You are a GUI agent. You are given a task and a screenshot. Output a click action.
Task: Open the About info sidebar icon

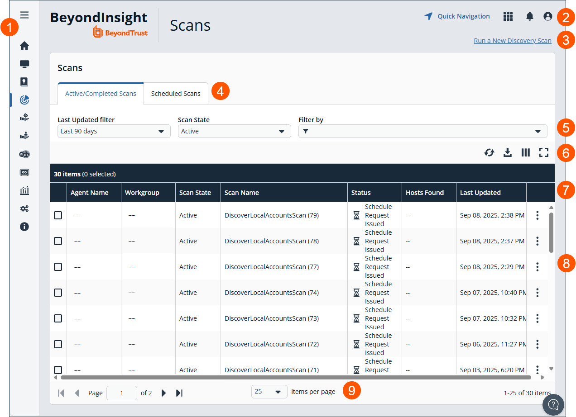pyautogui.click(x=24, y=227)
